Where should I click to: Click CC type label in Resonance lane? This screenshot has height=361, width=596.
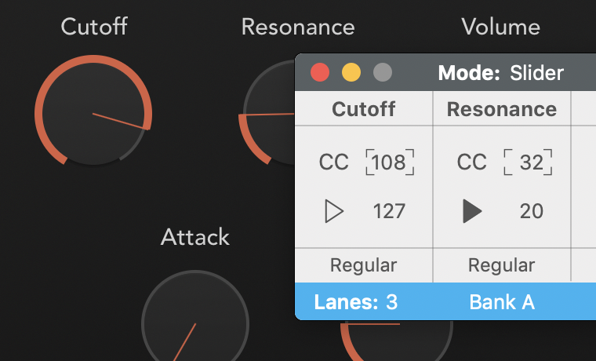472,162
